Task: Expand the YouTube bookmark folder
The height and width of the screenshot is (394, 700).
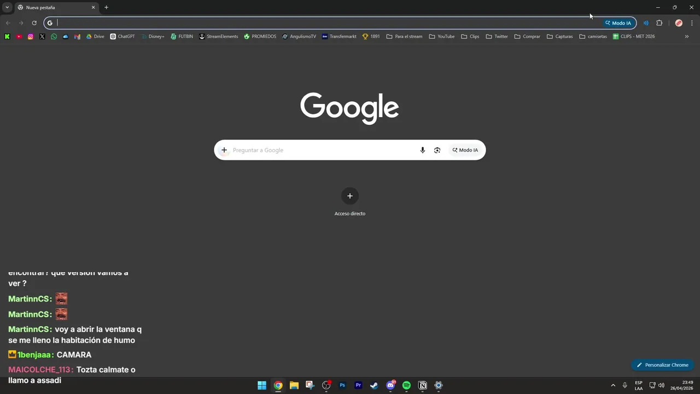Action: 441,37
